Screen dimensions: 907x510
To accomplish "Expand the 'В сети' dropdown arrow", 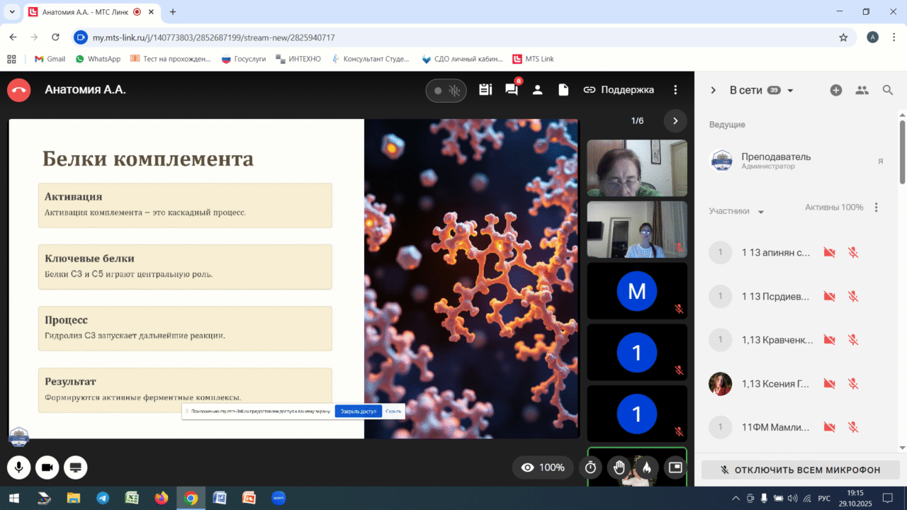I will coord(791,91).
